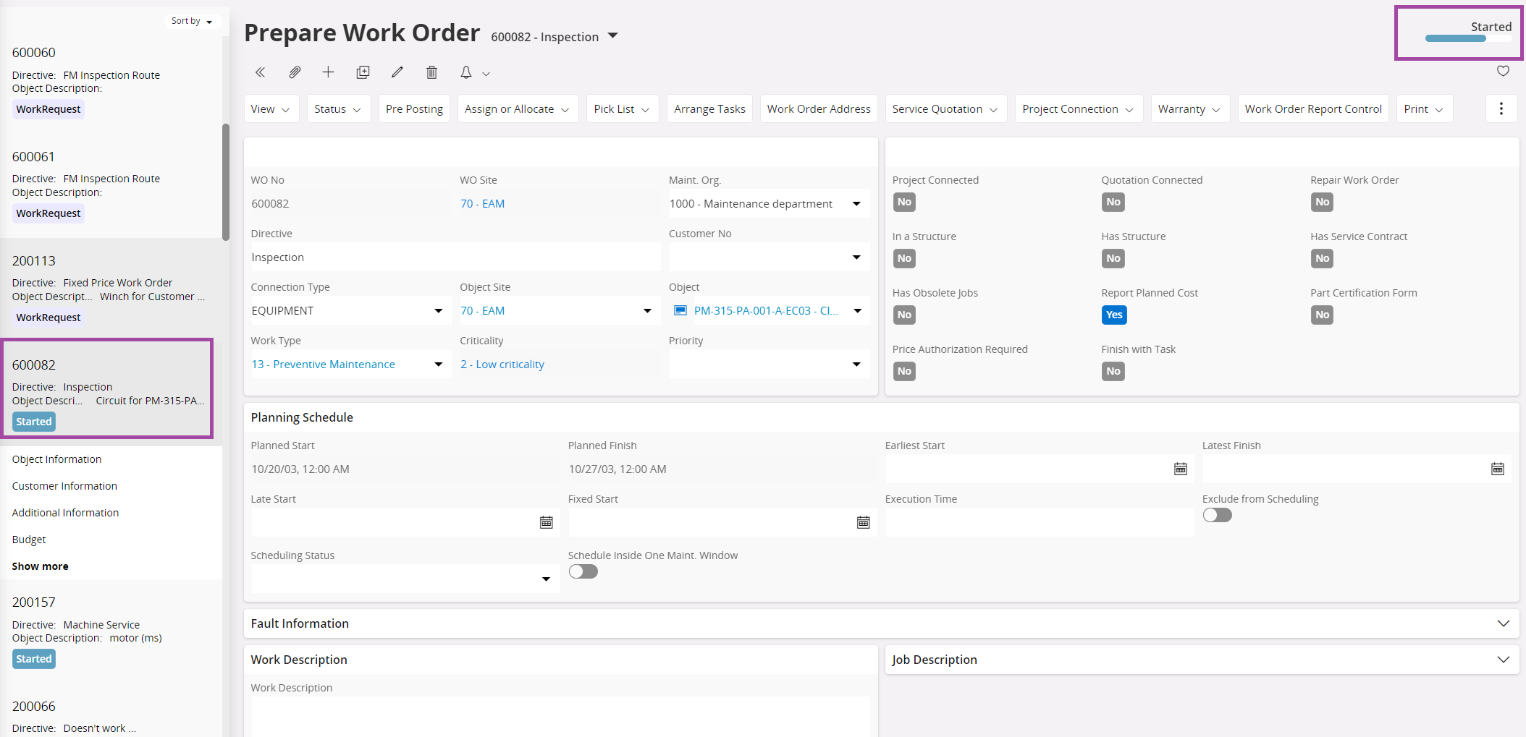
Task: Click the double-chevron collapse panel icon
Action: pyautogui.click(x=260, y=72)
